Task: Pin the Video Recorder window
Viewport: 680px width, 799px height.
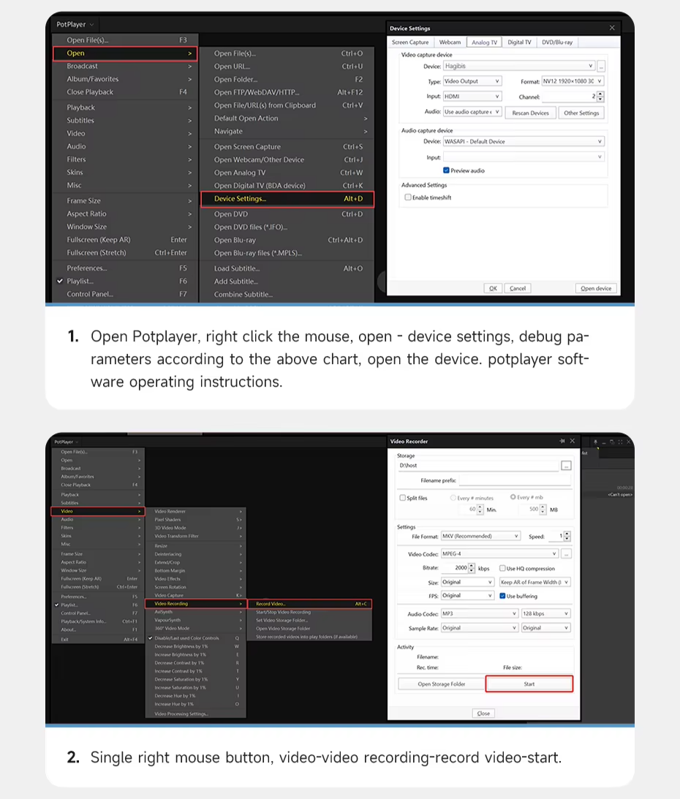Action: pyautogui.click(x=562, y=442)
